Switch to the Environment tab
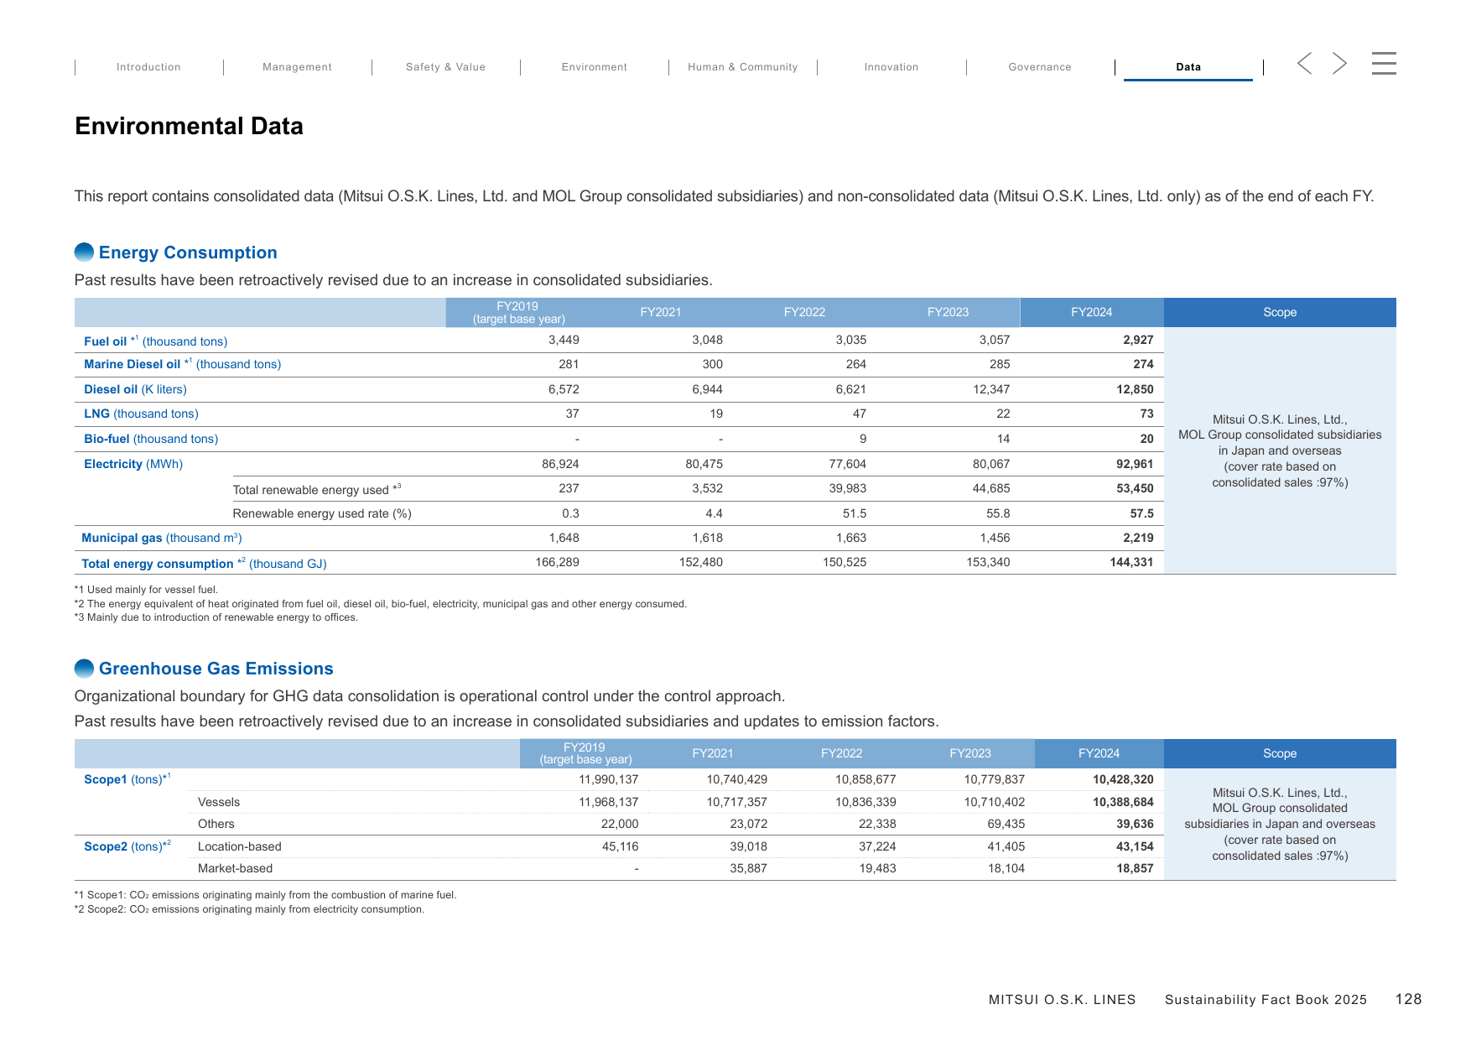 595,67
